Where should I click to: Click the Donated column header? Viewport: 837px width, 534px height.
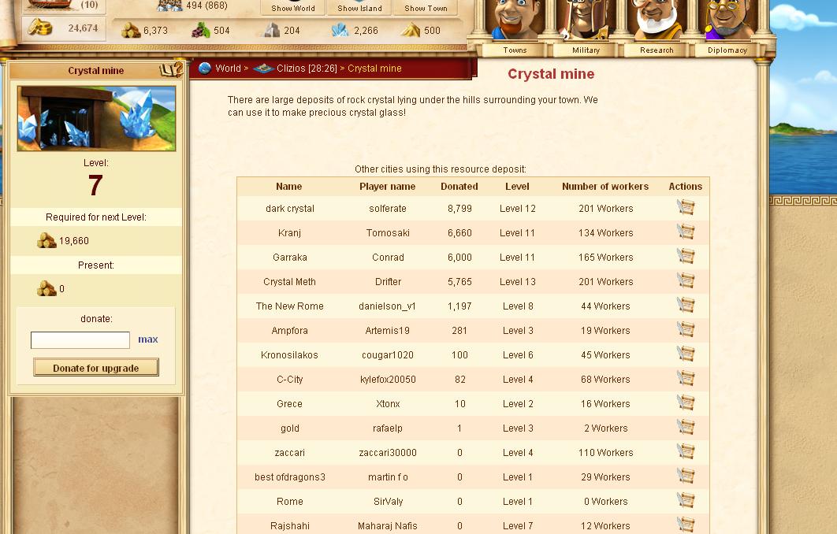point(459,187)
